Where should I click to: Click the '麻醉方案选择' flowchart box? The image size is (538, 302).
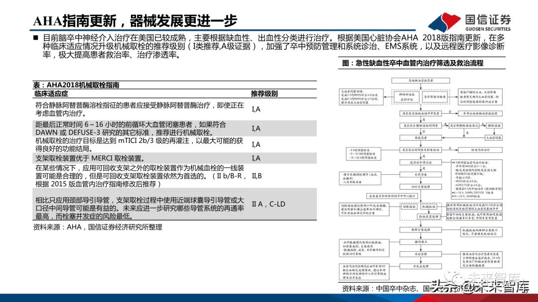pyautogui.click(x=420, y=229)
